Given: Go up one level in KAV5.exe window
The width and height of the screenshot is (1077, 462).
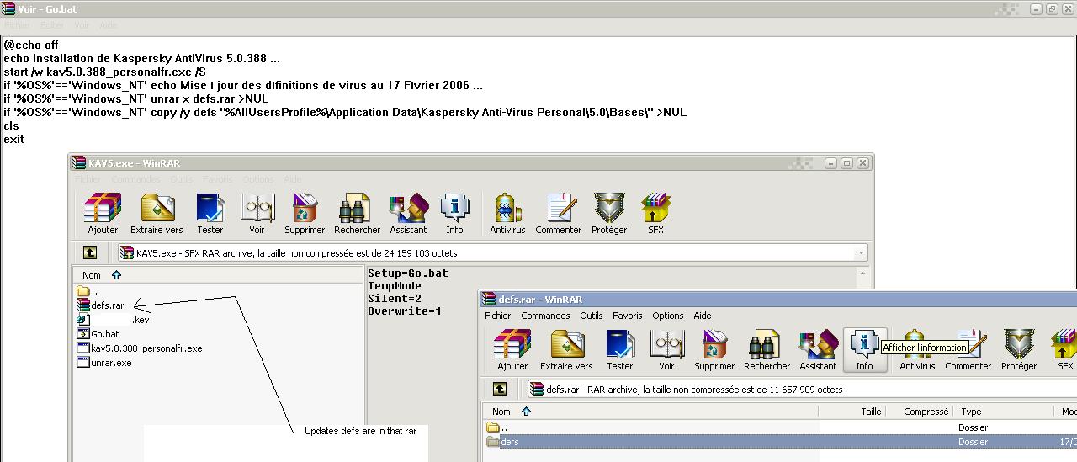Looking at the screenshot, I should pos(90,252).
